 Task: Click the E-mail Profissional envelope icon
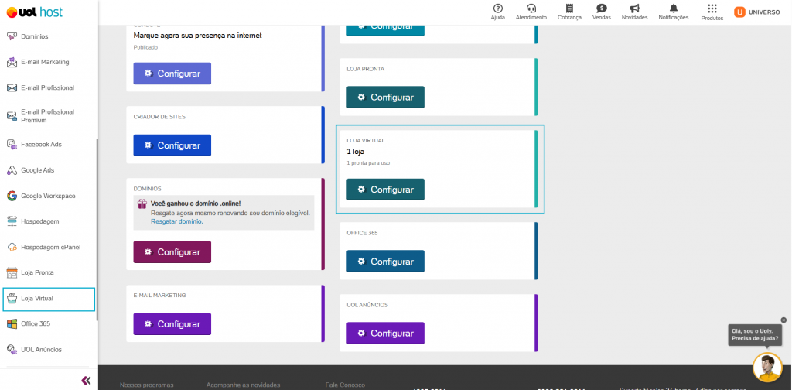12,88
